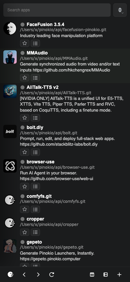The width and height of the screenshot is (130, 282).
Task: Split view into vertical columns
Action: [x=92, y=274]
